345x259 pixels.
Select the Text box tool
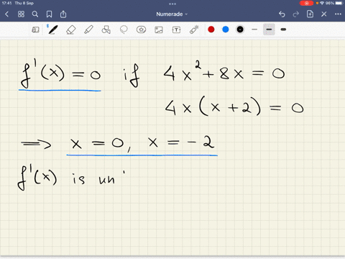(x=176, y=29)
